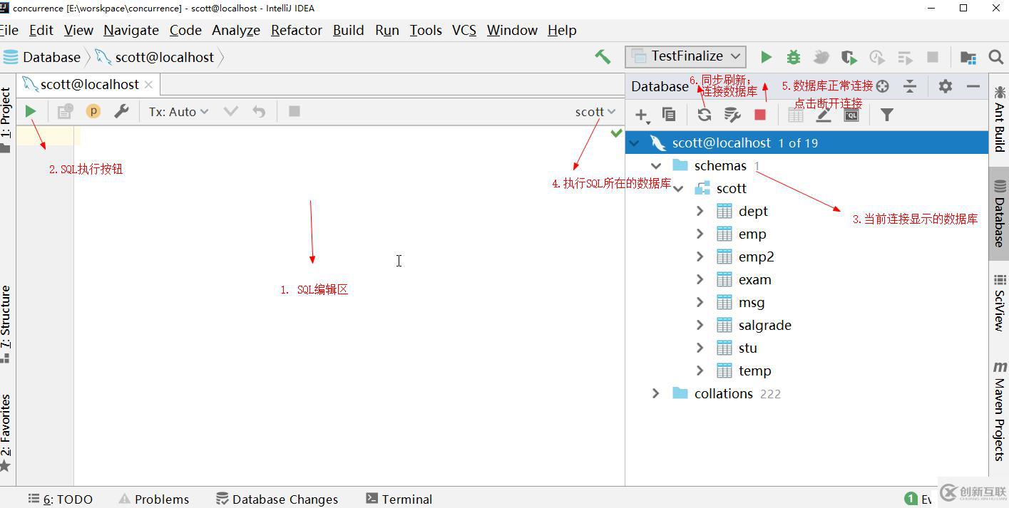Run TestFinalize with green play icon
The width and height of the screenshot is (1009, 508).
point(766,57)
